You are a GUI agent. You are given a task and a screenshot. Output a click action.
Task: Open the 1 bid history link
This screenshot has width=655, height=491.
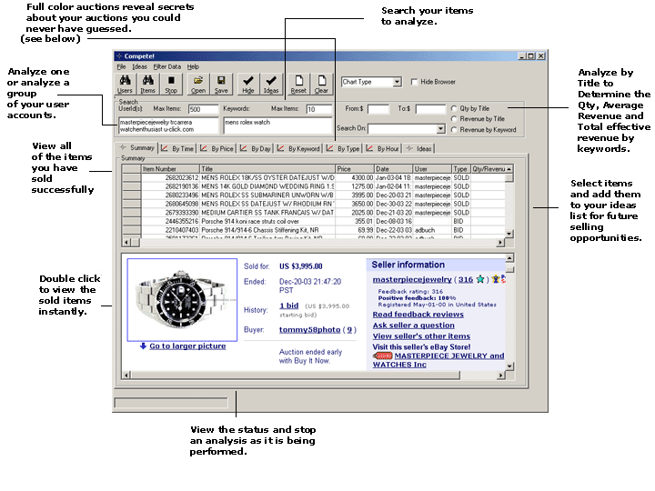289,306
